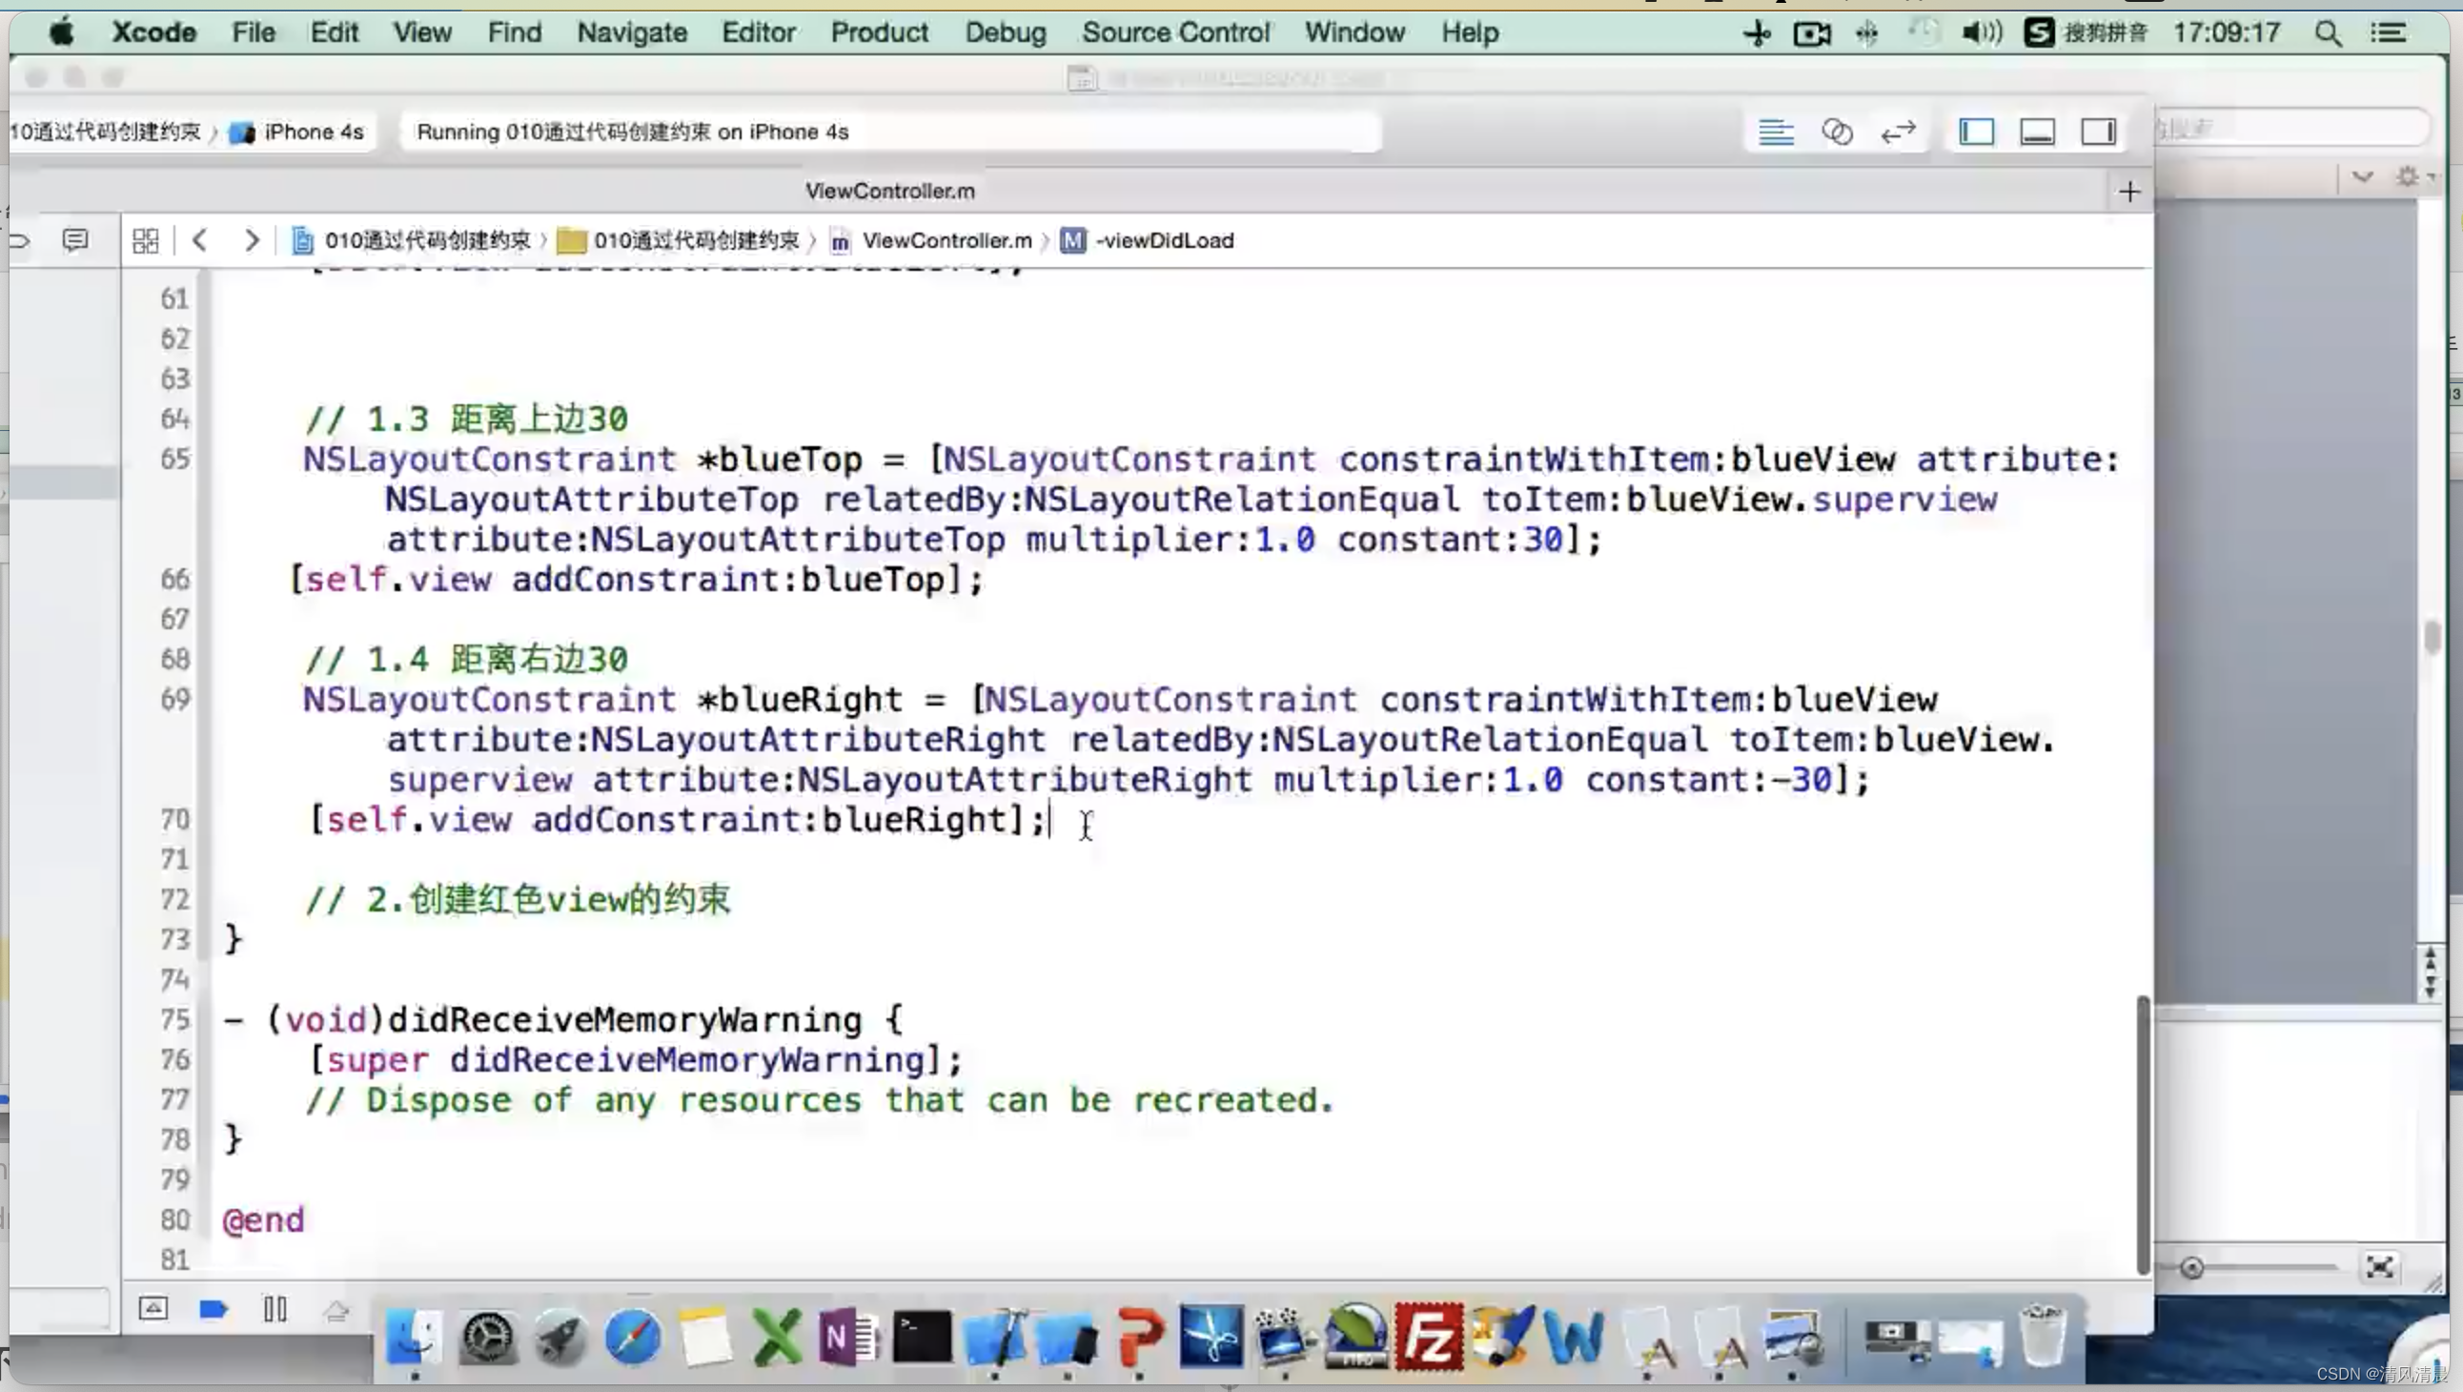Screen dimensions: 2463x1392
Task: Select the Navigate menu item
Action: (629, 32)
